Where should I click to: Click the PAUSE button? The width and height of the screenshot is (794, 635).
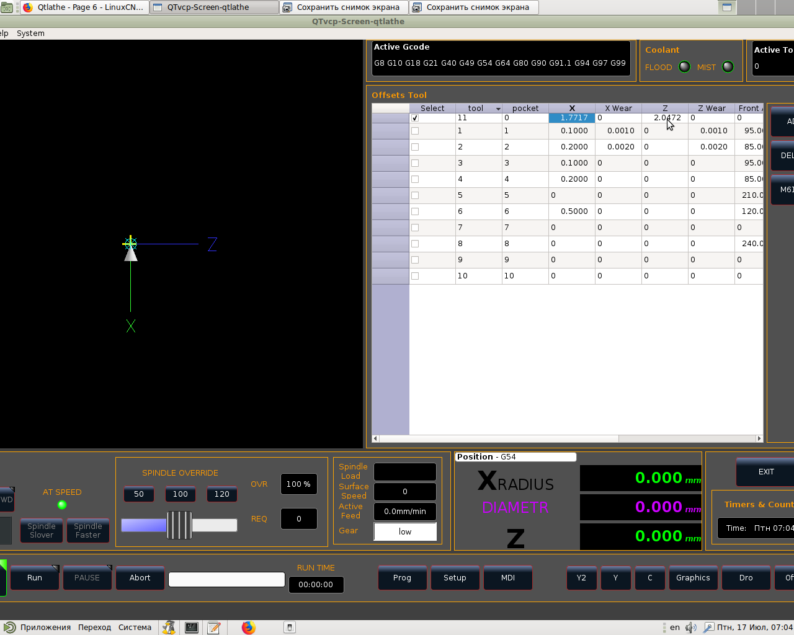tap(87, 578)
